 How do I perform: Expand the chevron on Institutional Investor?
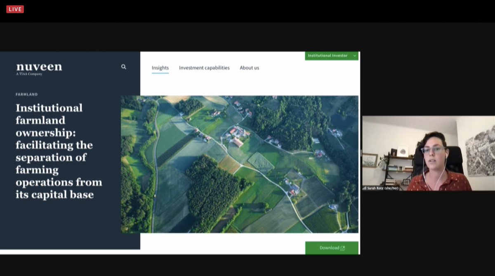point(355,55)
